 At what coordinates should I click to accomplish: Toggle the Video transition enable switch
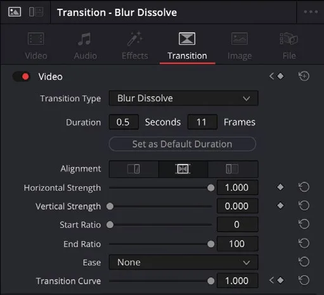pos(22,77)
